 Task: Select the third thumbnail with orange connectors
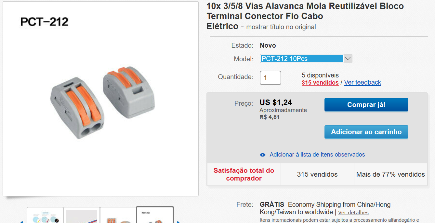point(118,216)
